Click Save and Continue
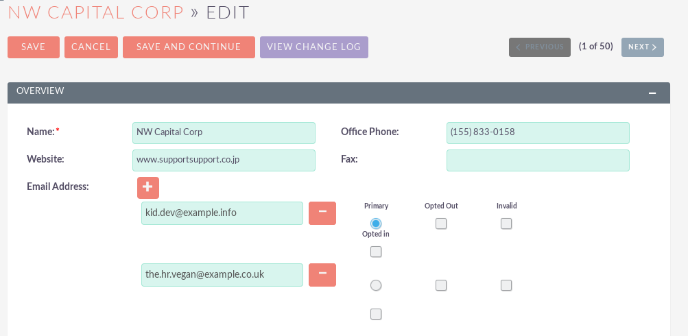688x336 pixels. (189, 47)
